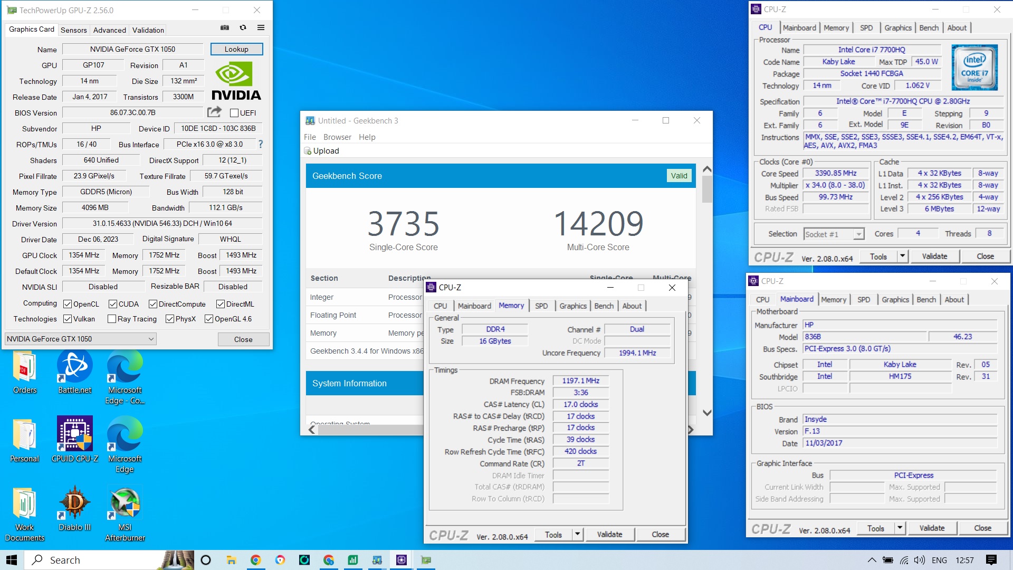
Task: Toggle the OpenCL checkbox
Action: tap(68, 304)
